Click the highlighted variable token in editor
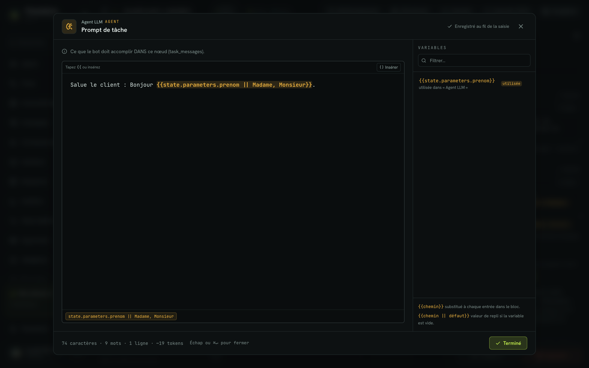The image size is (589, 368). pyautogui.click(x=234, y=85)
